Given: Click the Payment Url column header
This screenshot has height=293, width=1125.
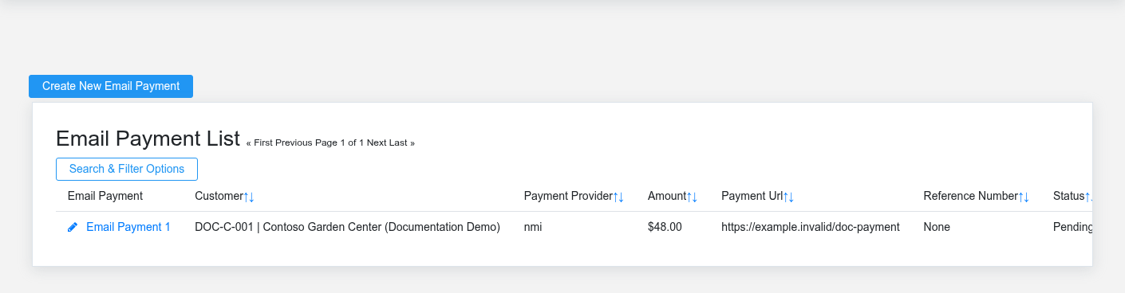Looking at the screenshot, I should (752, 196).
